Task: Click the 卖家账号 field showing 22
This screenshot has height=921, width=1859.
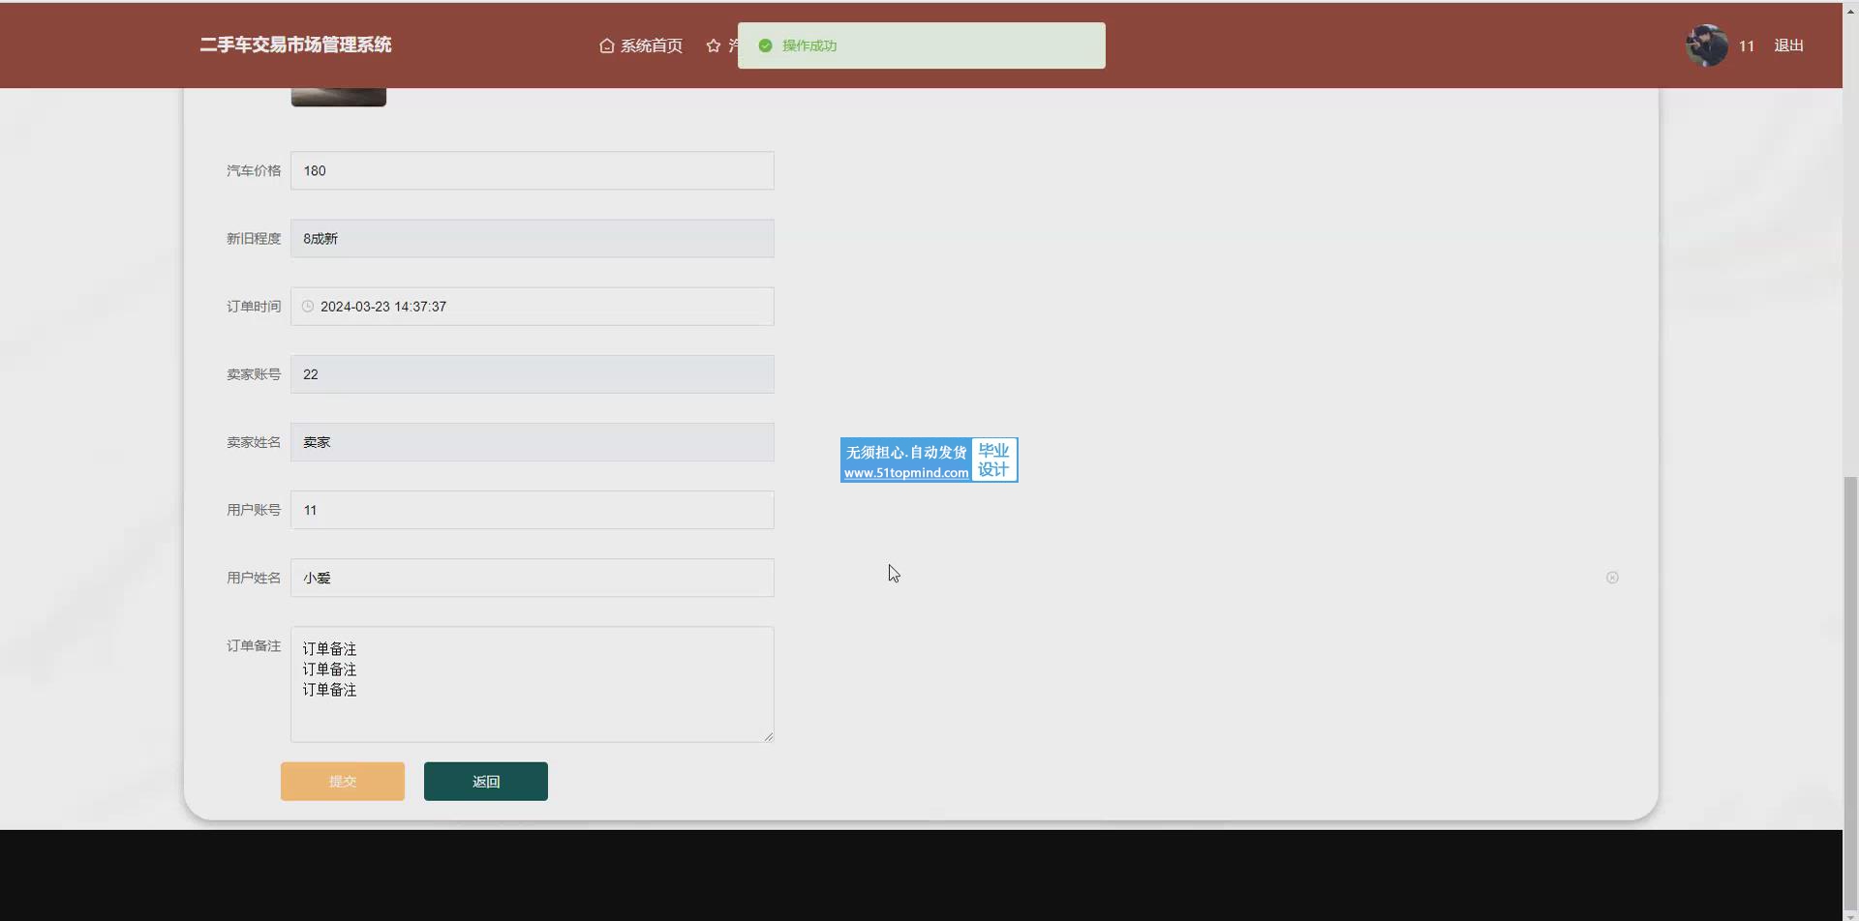Action: [x=533, y=374]
